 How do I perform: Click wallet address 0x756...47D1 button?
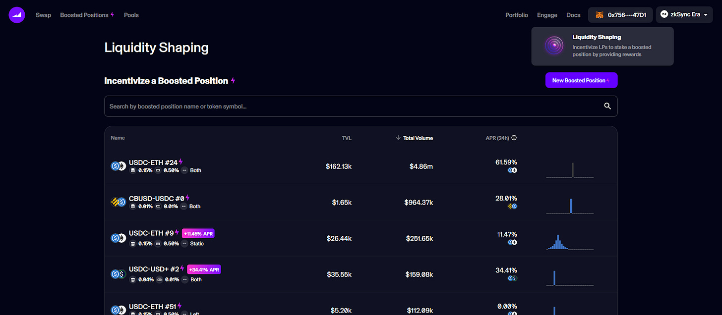click(620, 15)
